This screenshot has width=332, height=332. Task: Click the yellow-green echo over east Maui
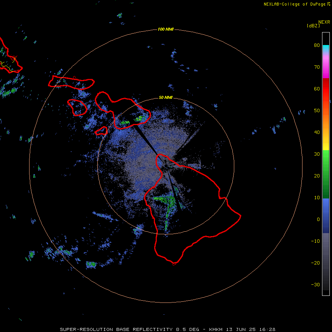tap(141, 118)
